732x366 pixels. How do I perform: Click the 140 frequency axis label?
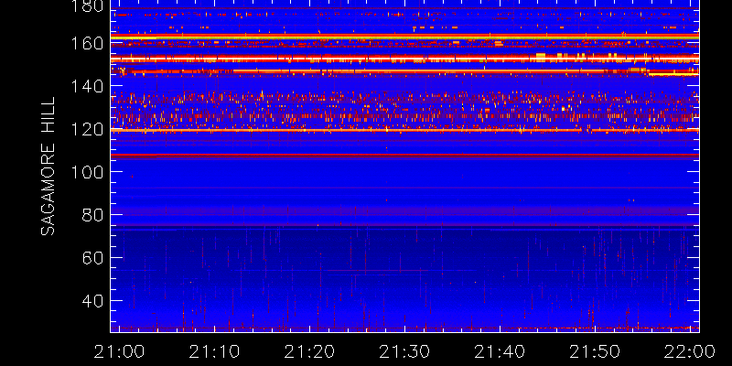tap(87, 86)
